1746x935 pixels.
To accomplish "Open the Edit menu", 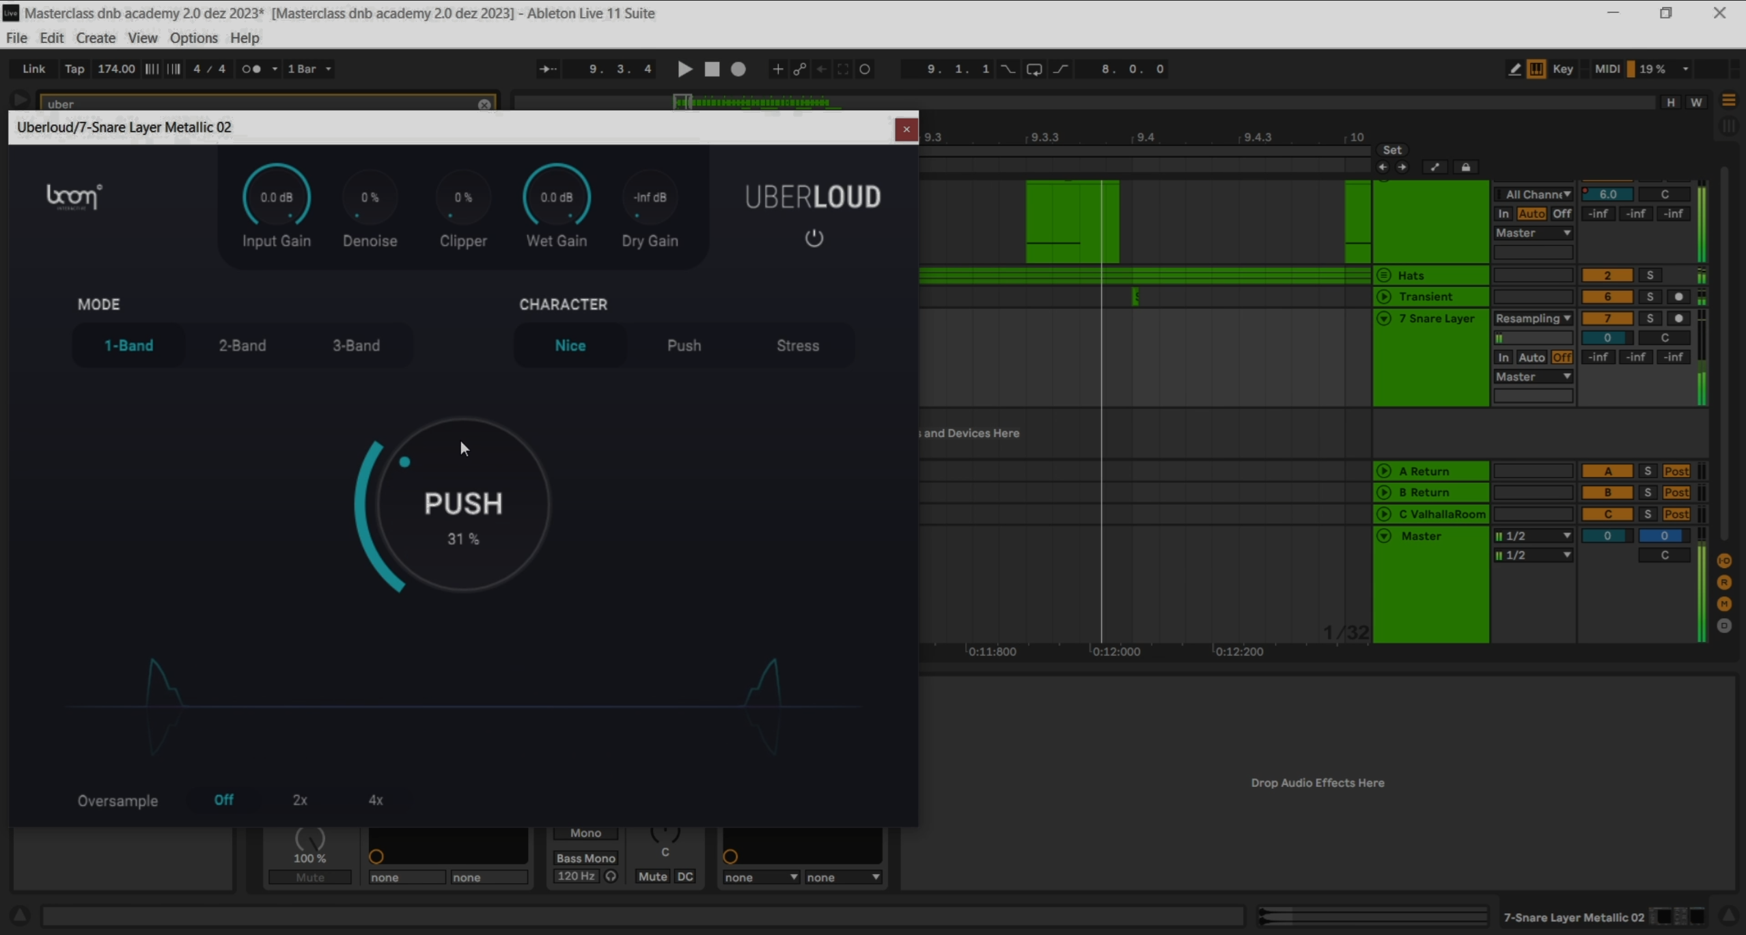I will point(51,38).
